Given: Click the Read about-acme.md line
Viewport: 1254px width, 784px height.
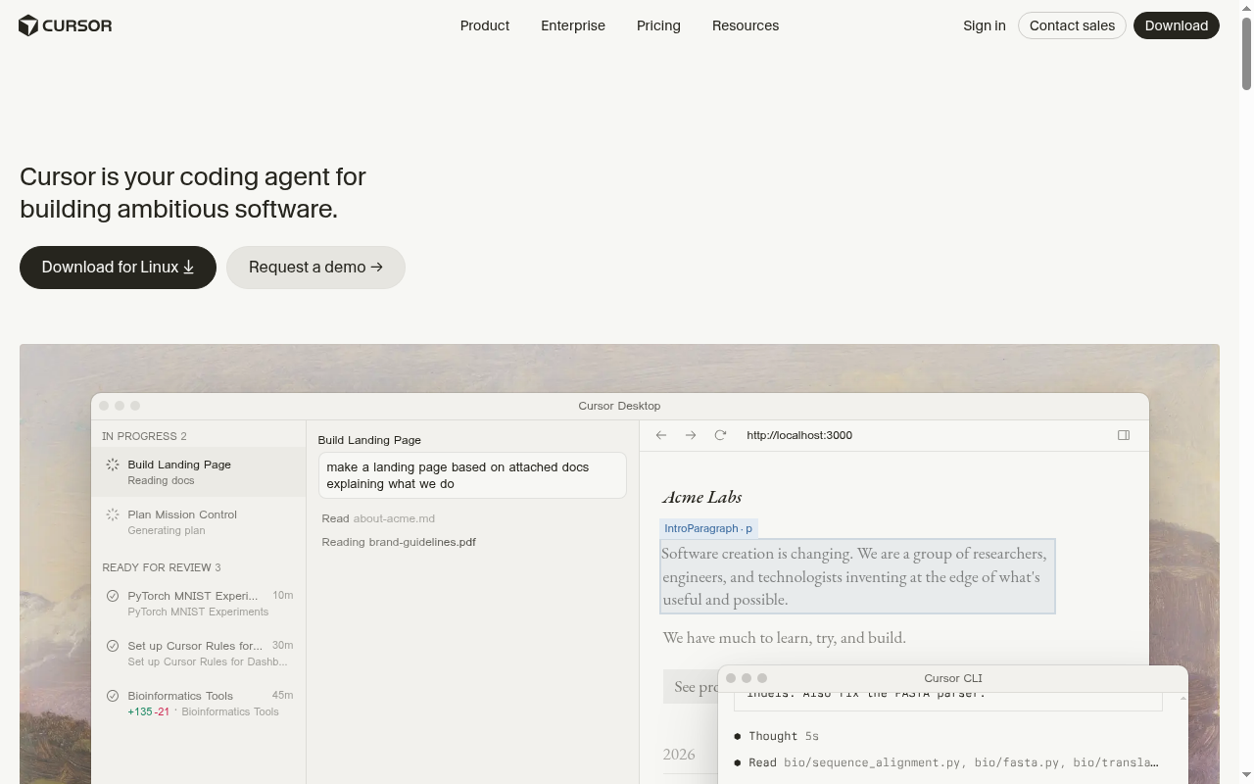Looking at the screenshot, I should [x=378, y=518].
